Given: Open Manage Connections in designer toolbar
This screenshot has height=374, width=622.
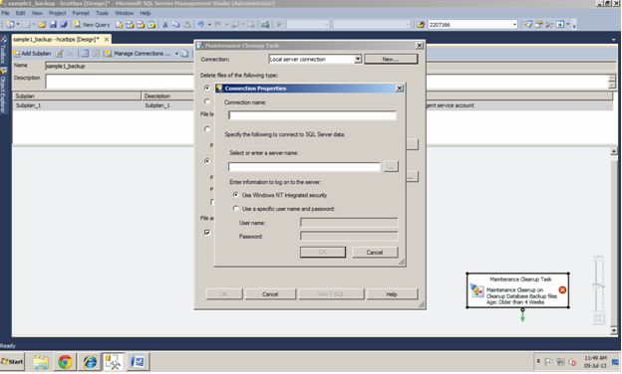Looking at the screenshot, I should pos(138,54).
